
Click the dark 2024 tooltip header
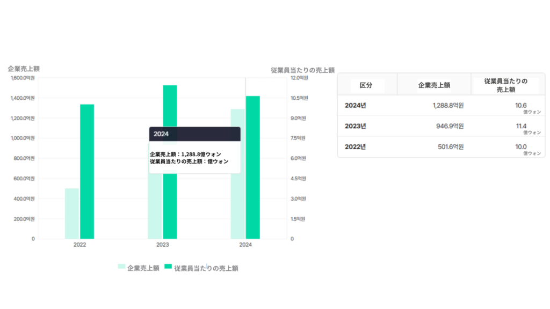click(194, 134)
